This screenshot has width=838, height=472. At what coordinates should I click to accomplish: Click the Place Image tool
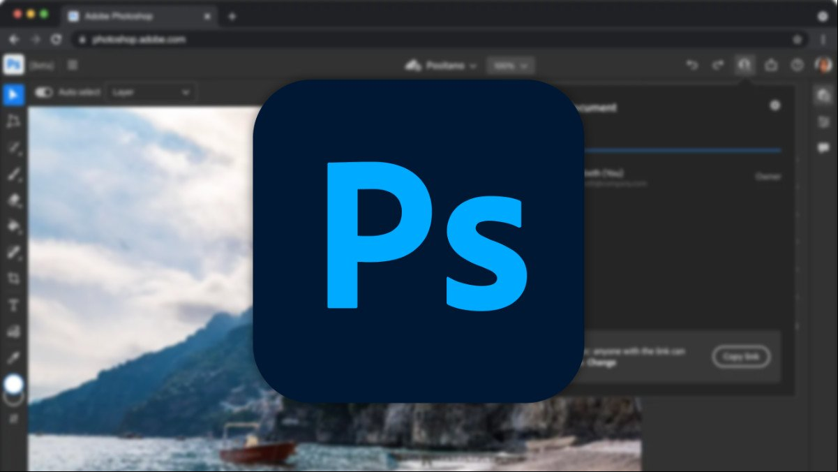point(13,332)
